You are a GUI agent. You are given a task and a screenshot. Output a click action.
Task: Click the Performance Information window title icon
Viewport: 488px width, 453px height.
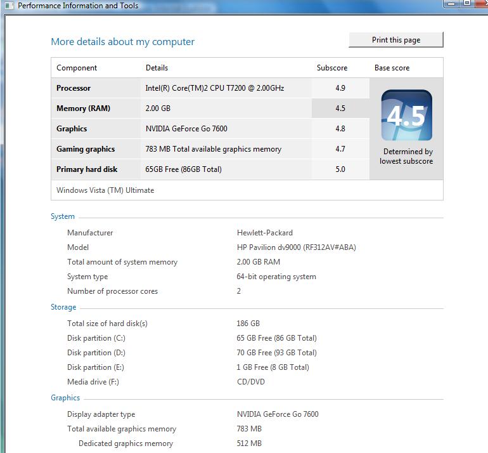(x=10, y=6)
